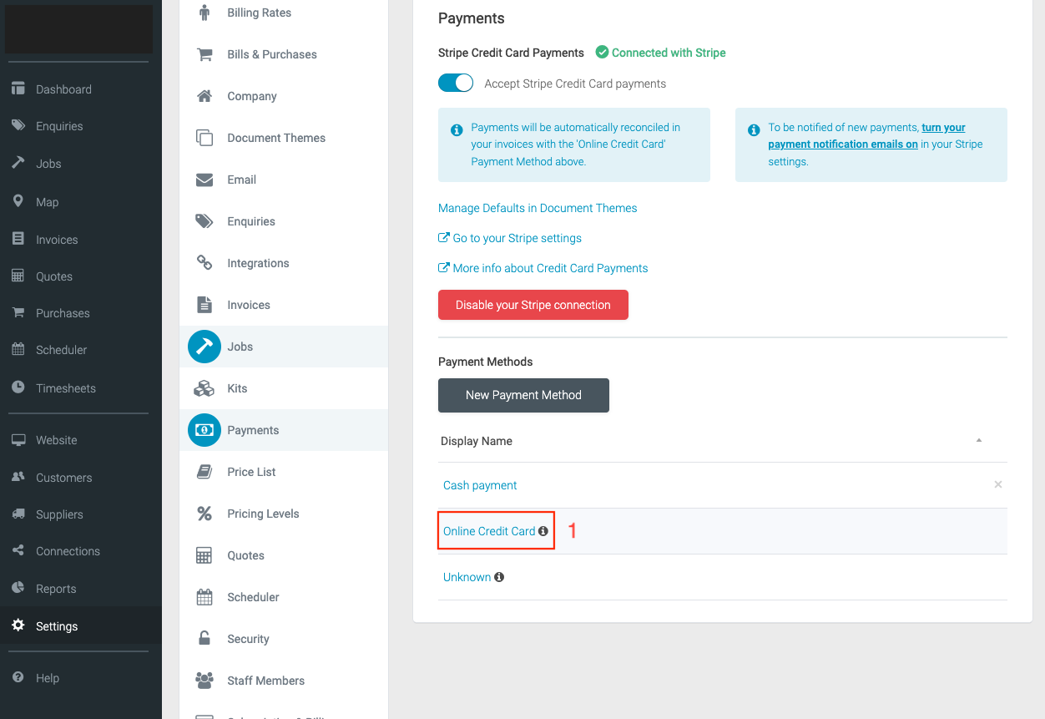
Task: Click the Settings gear icon
Action: 18,625
